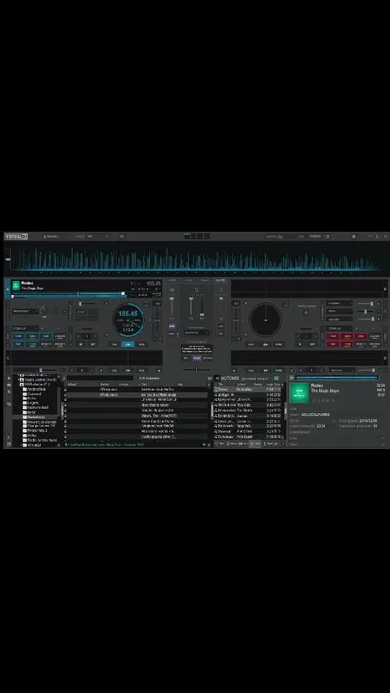The height and width of the screenshot is (693, 390).
Task: Open the left deck effect selection dropdown
Action: 24,311
